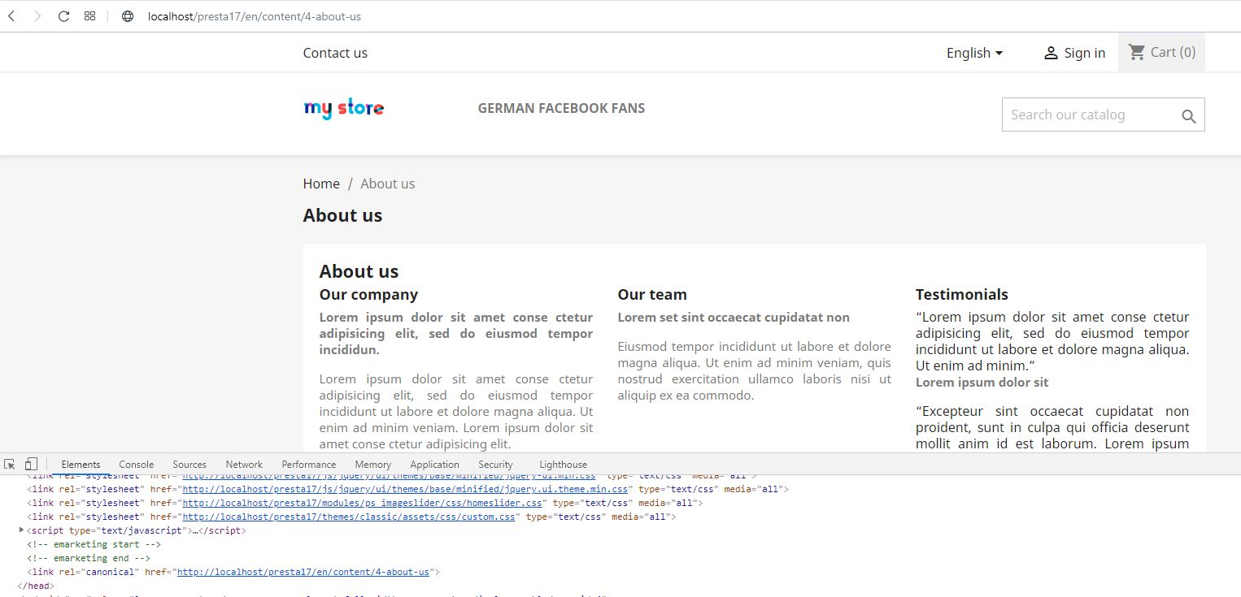
Task: Toggle the DevTools device toolbar icon
Action: click(x=31, y=464)
